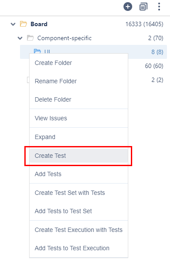Collapse the Board folder chevron
Screen dimensions: 170x269
click(x=13, y=24)
